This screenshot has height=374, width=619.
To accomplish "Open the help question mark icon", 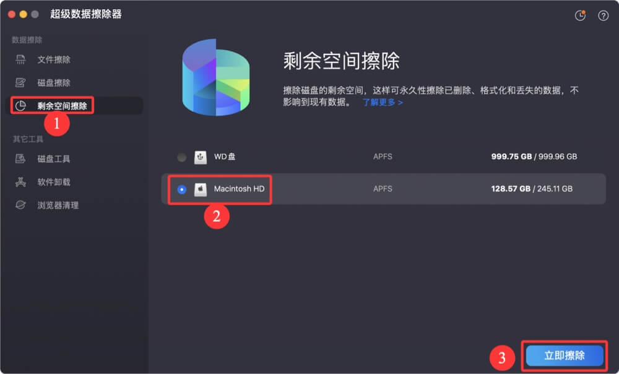I will tap(602, 17).
